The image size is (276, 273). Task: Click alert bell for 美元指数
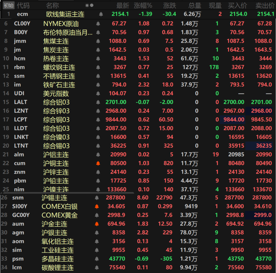[98, 93]
